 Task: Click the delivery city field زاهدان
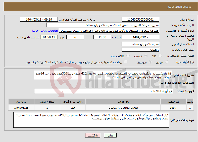[x=140, y=49]
